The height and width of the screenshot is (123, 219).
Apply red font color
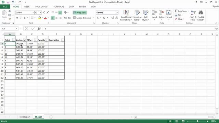click(x=45, y=18)
